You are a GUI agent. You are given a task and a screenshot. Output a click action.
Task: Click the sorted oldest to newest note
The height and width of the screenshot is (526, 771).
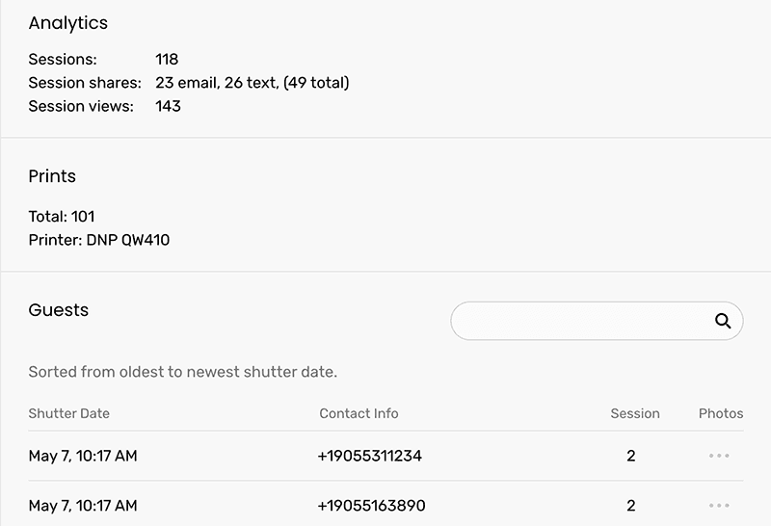pyautogui.click(x=183, y=372)
